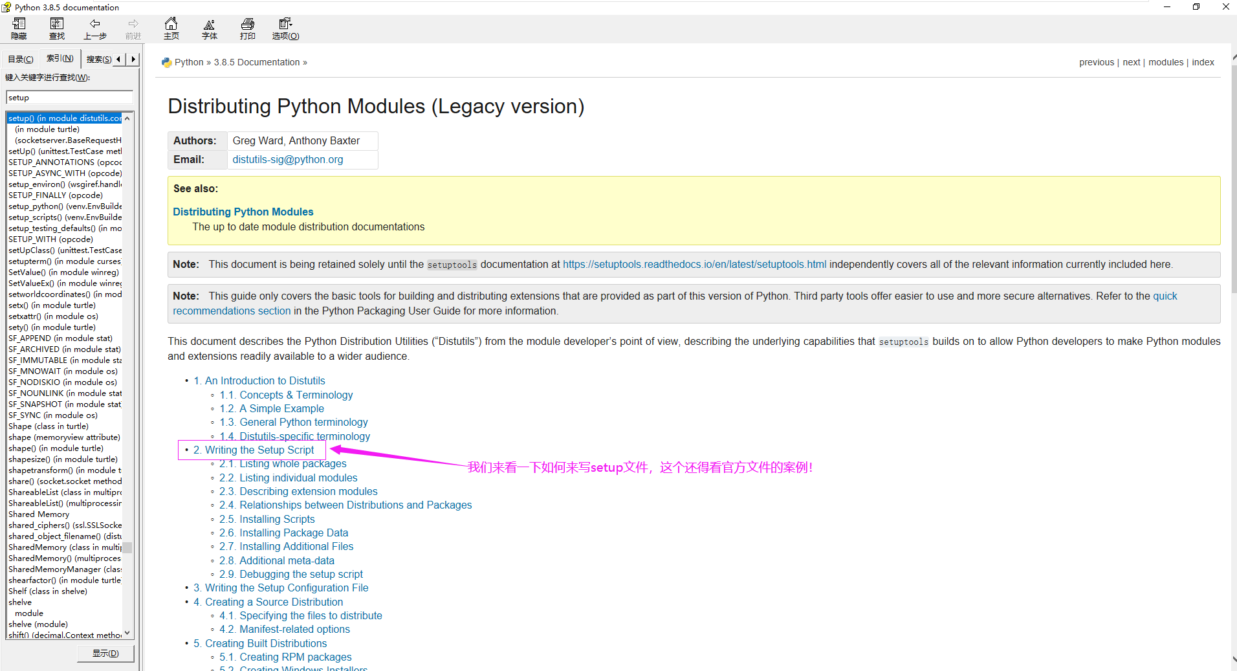Open the "Distributing Python Modules" link
1237x671 pixels.
[243, 212]
